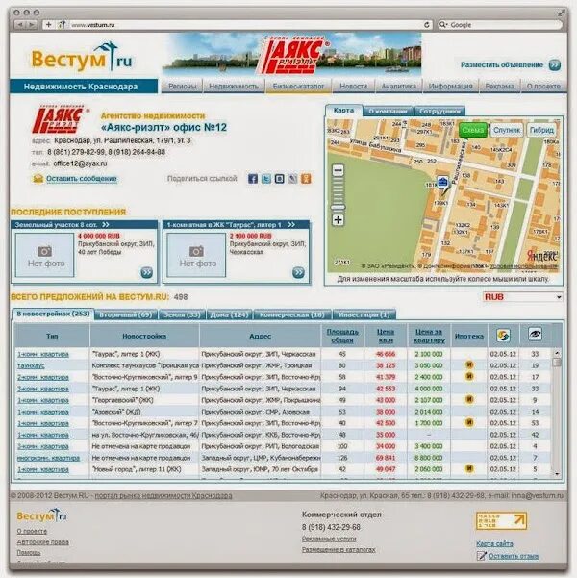The image size is (577, 578).
Task: Open the О проекте menu item
Action: tap(543, 86)
